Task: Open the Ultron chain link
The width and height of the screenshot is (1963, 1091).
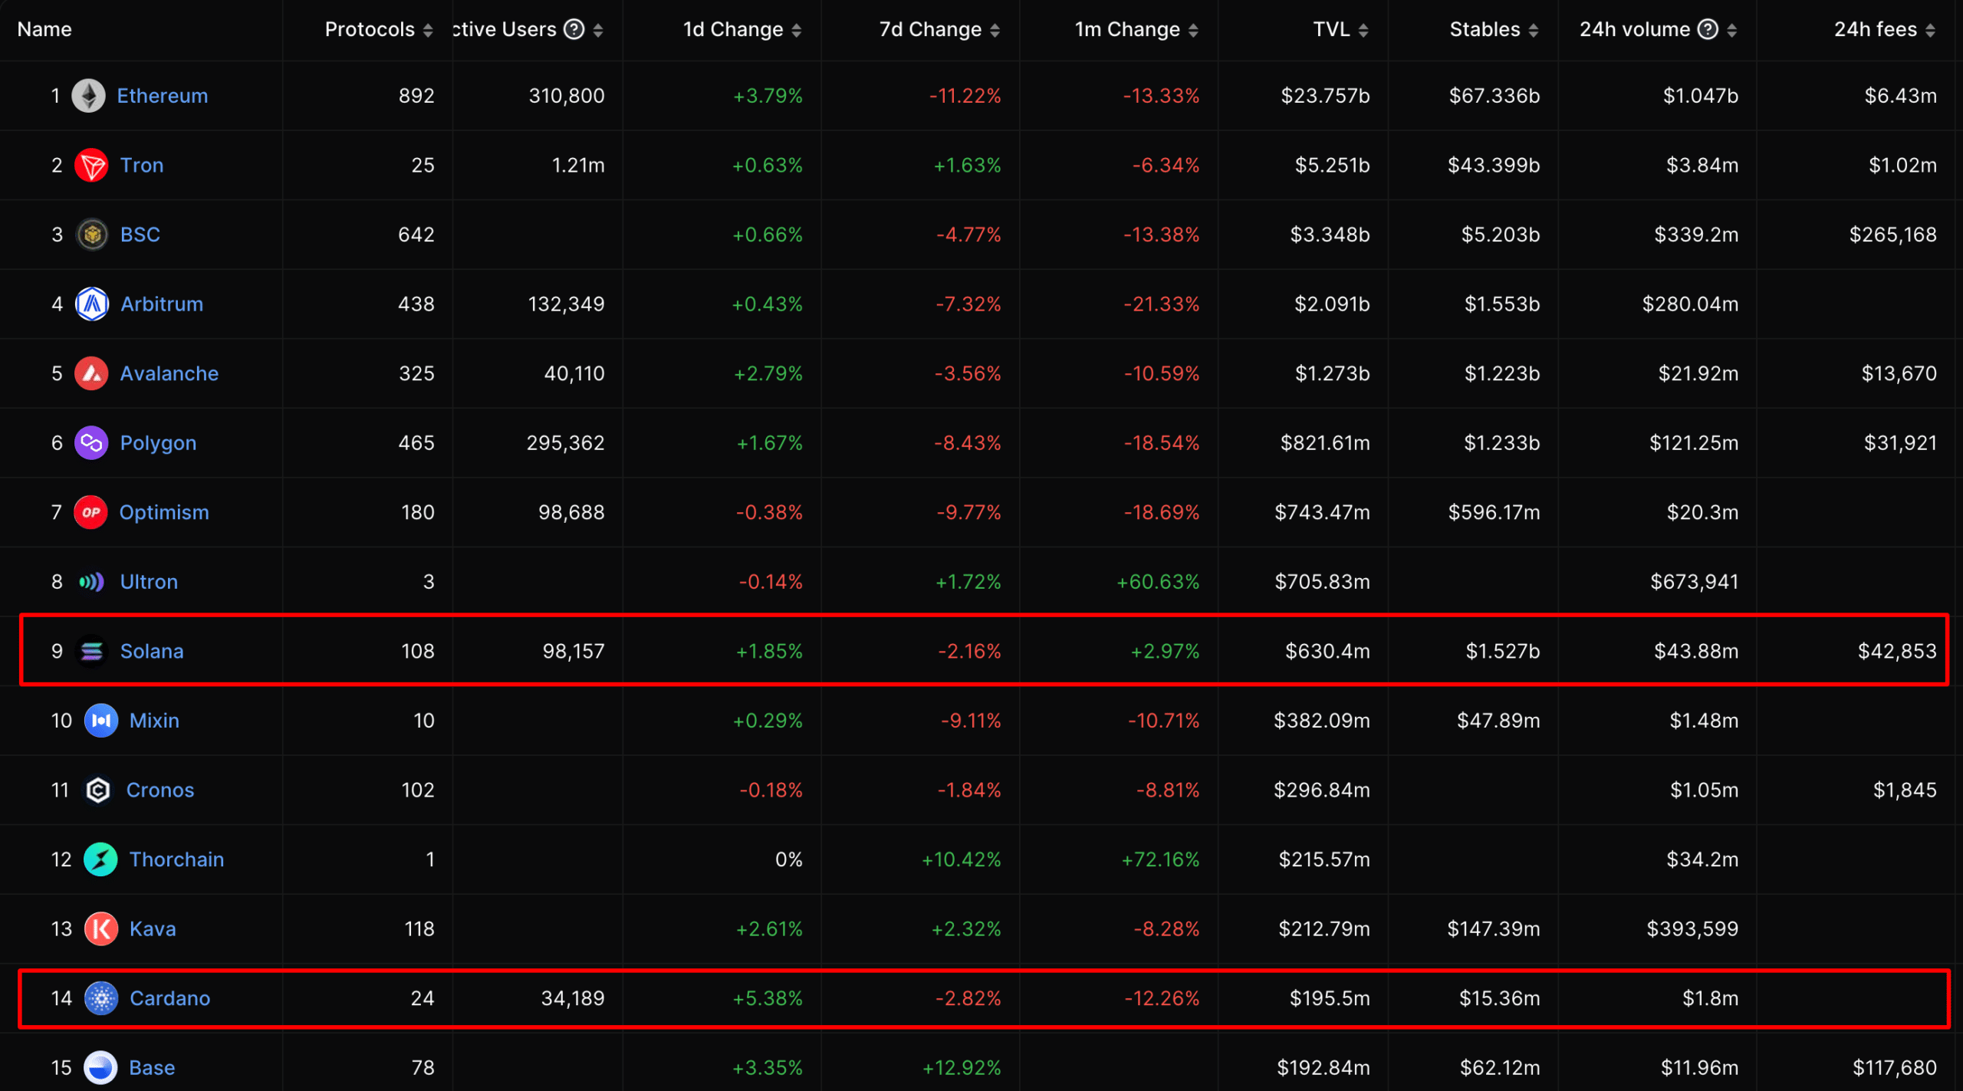Action: click(x=149, y=582)
